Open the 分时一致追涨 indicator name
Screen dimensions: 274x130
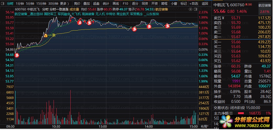coord(59,9)
